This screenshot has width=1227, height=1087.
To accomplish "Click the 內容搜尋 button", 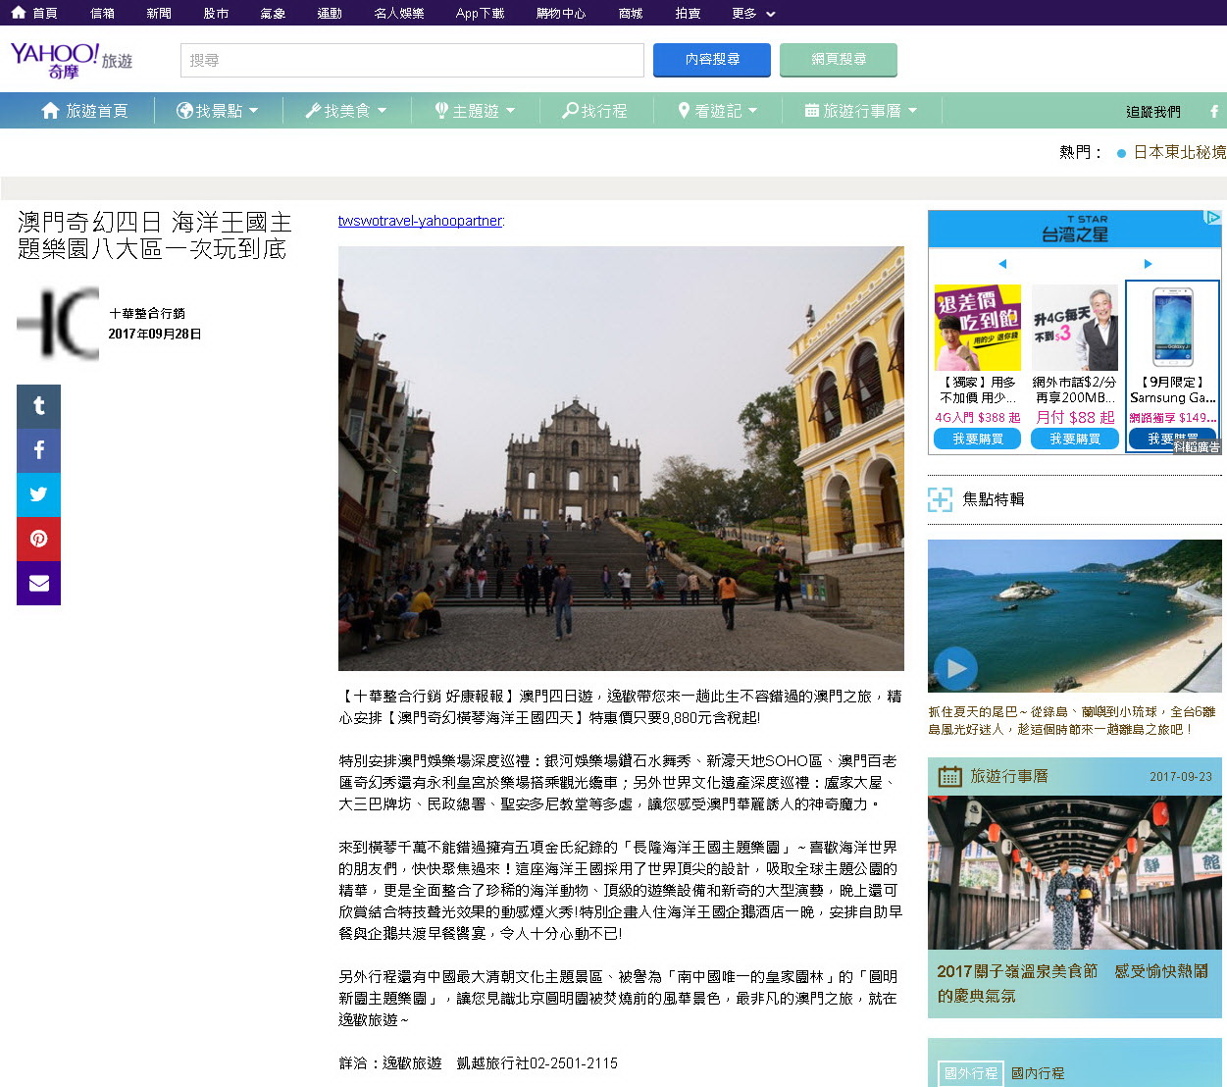I will pyautogui.click(x=712, y=60).
